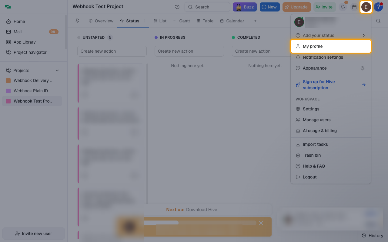Click the search magnifier in view bar

coord(378,21)
